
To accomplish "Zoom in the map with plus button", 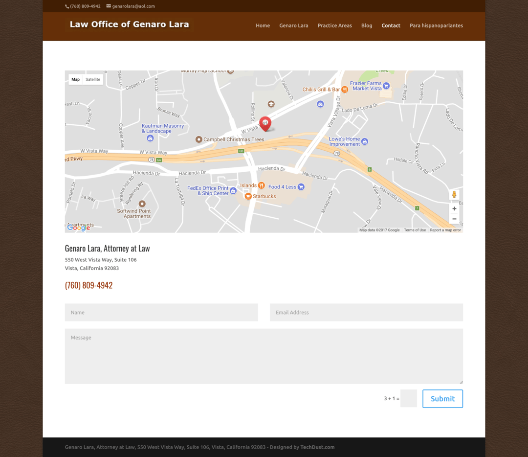I will (454, 208).
